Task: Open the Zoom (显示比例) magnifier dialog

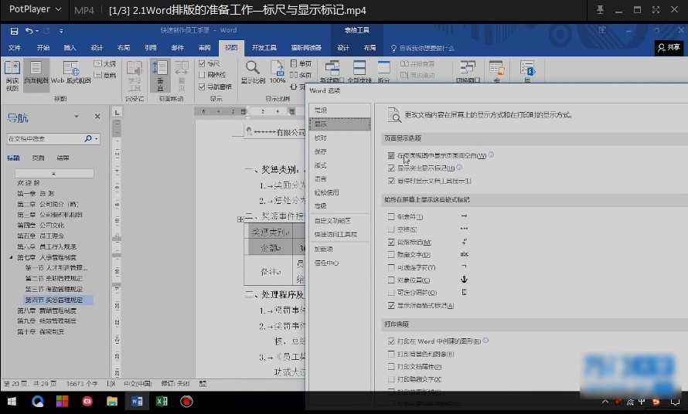Action: point(253,73)
